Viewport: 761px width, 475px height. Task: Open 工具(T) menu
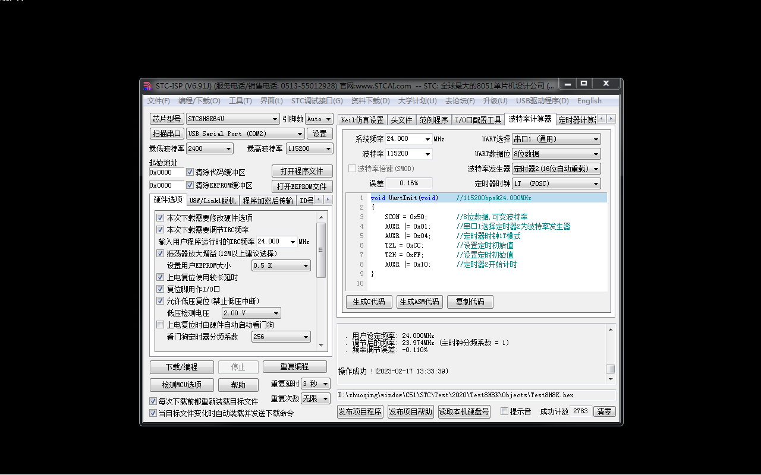click(241, 101)
